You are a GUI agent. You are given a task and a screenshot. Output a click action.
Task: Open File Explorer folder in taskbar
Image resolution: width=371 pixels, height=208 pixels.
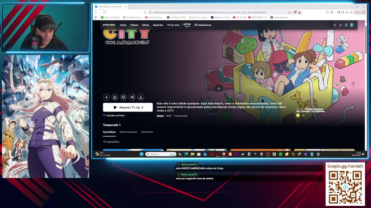tap(192, 154)
